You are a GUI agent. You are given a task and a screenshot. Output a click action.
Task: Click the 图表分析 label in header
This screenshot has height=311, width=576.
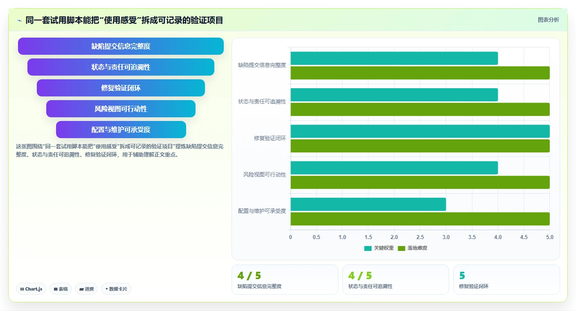pos(548,20)
